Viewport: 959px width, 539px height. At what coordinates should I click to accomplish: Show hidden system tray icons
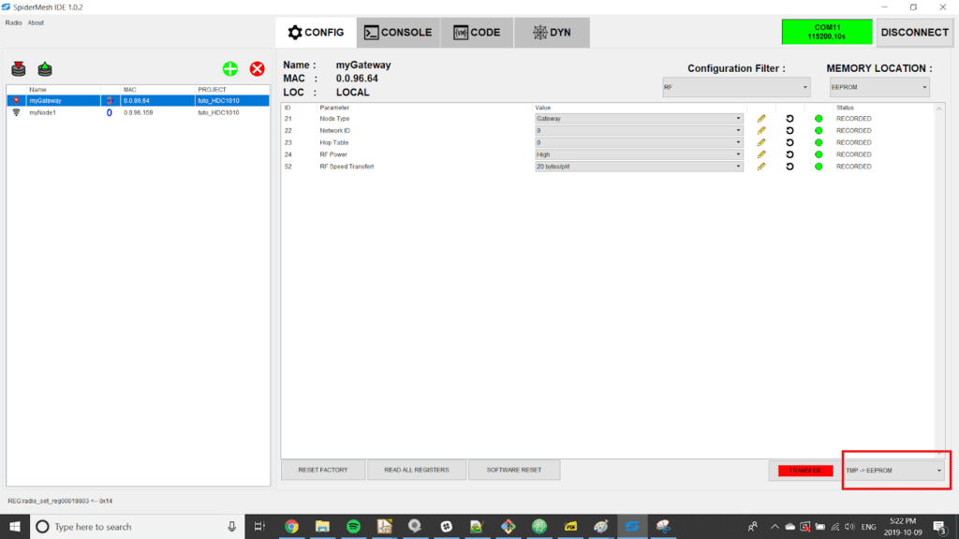pos(775,527)
